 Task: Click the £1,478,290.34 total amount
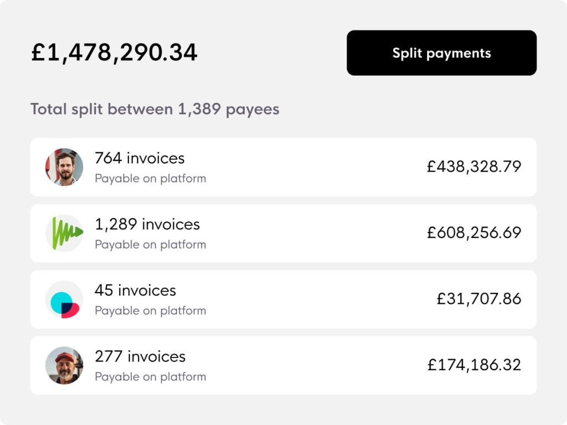tap(114, 53)
